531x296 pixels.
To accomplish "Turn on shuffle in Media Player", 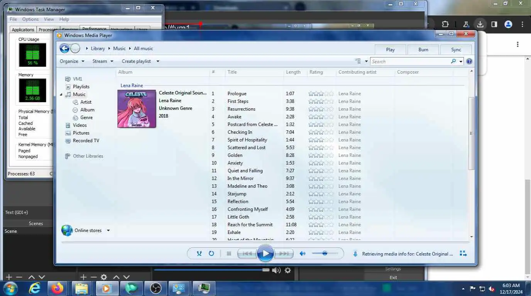I will [x=199, y=254].
